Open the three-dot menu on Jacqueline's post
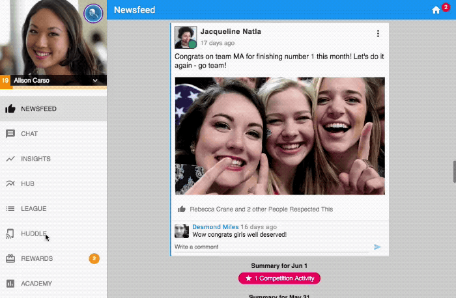The width and height of the screenshot is (456, 298). (378, 34)
